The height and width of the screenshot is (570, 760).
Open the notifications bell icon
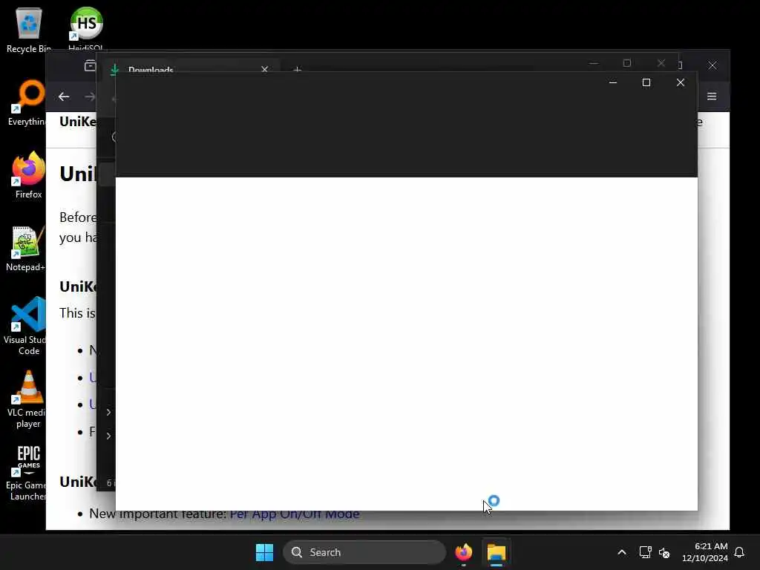pos(740,552)
